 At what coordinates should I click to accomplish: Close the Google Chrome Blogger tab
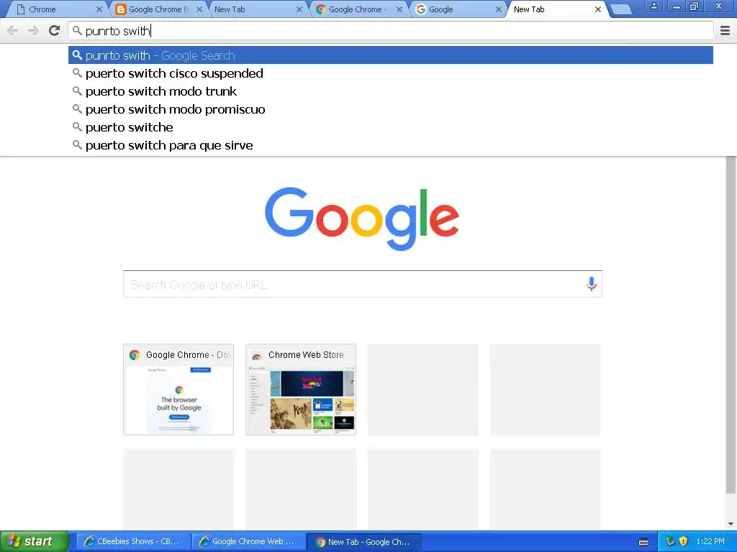point(199,9)
